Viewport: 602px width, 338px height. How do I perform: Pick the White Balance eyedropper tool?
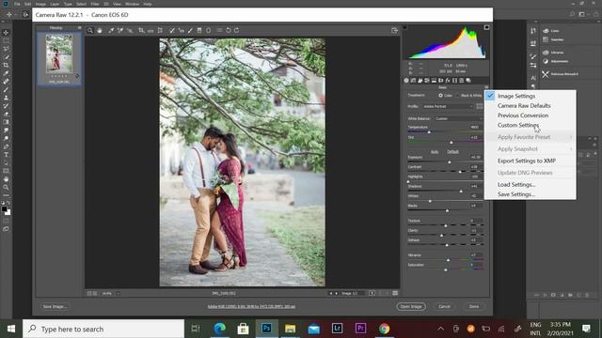[x=111, y=31]
